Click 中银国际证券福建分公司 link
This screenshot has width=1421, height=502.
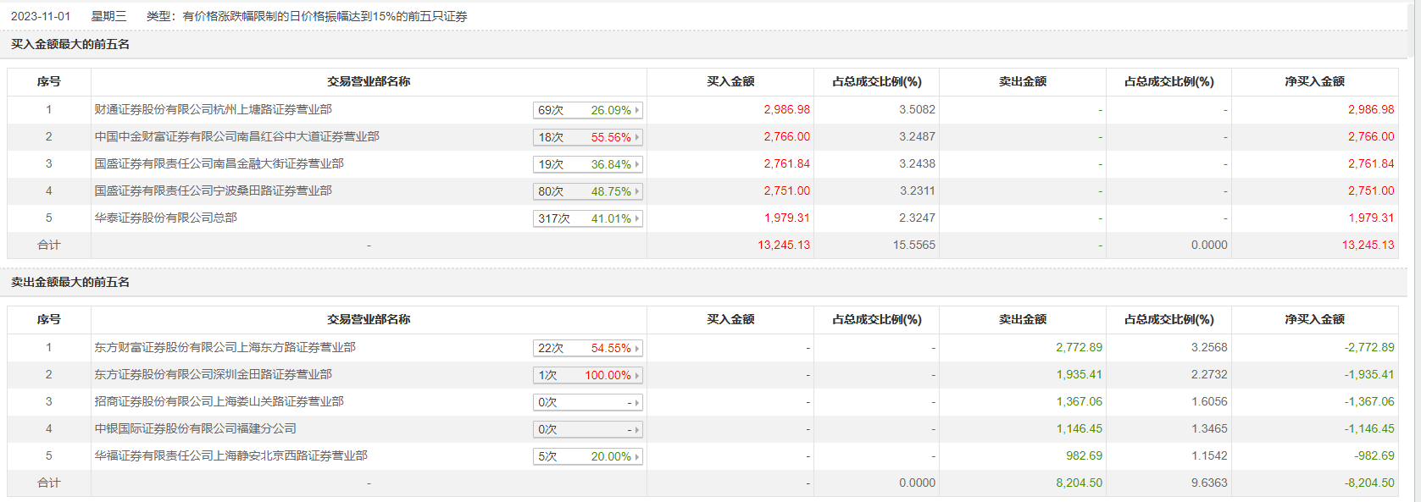pyautogui.click(x=195, y=428)
